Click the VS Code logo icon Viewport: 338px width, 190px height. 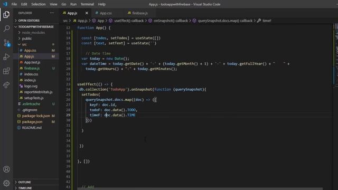[5, 4]
